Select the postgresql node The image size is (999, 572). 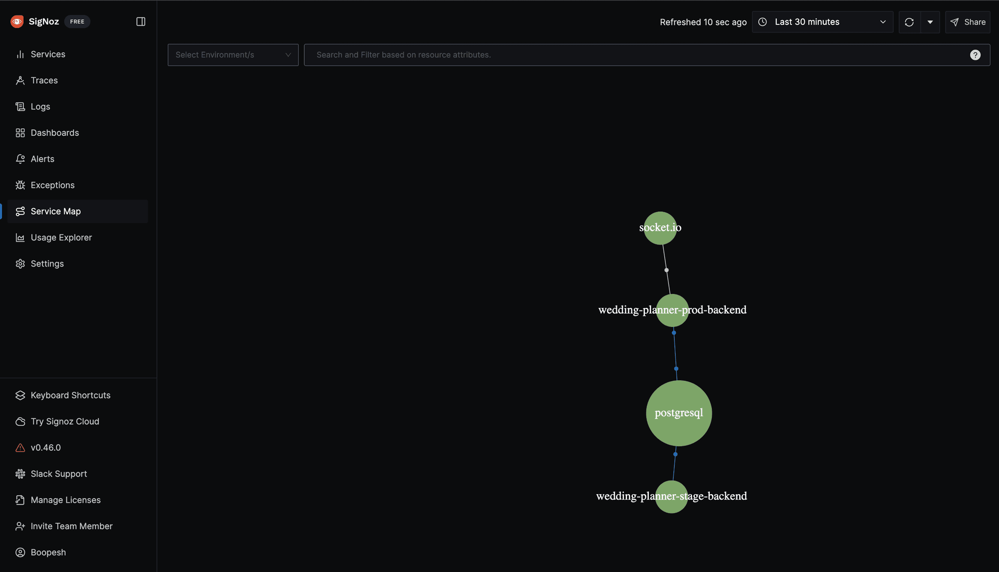pyautogui.click(x=679, y=413)
